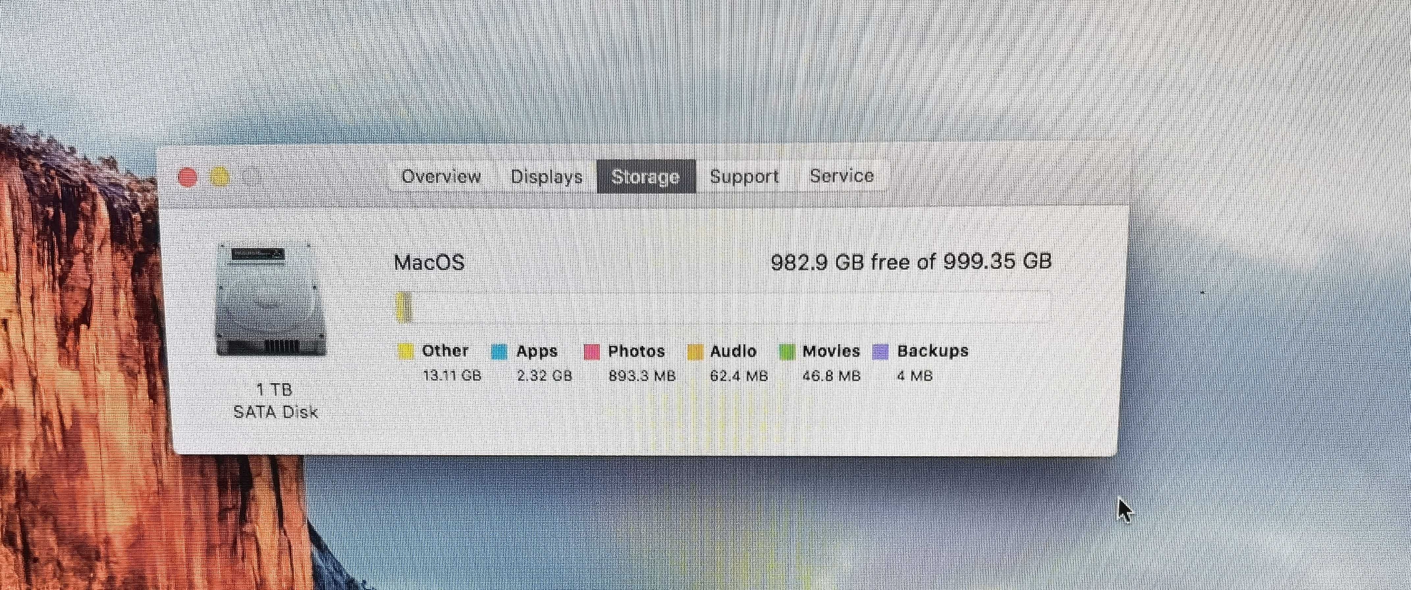The height and width of the screenshot is (590, 1411).
Task: Close the About This Mac window
Action: pos(188,177)
